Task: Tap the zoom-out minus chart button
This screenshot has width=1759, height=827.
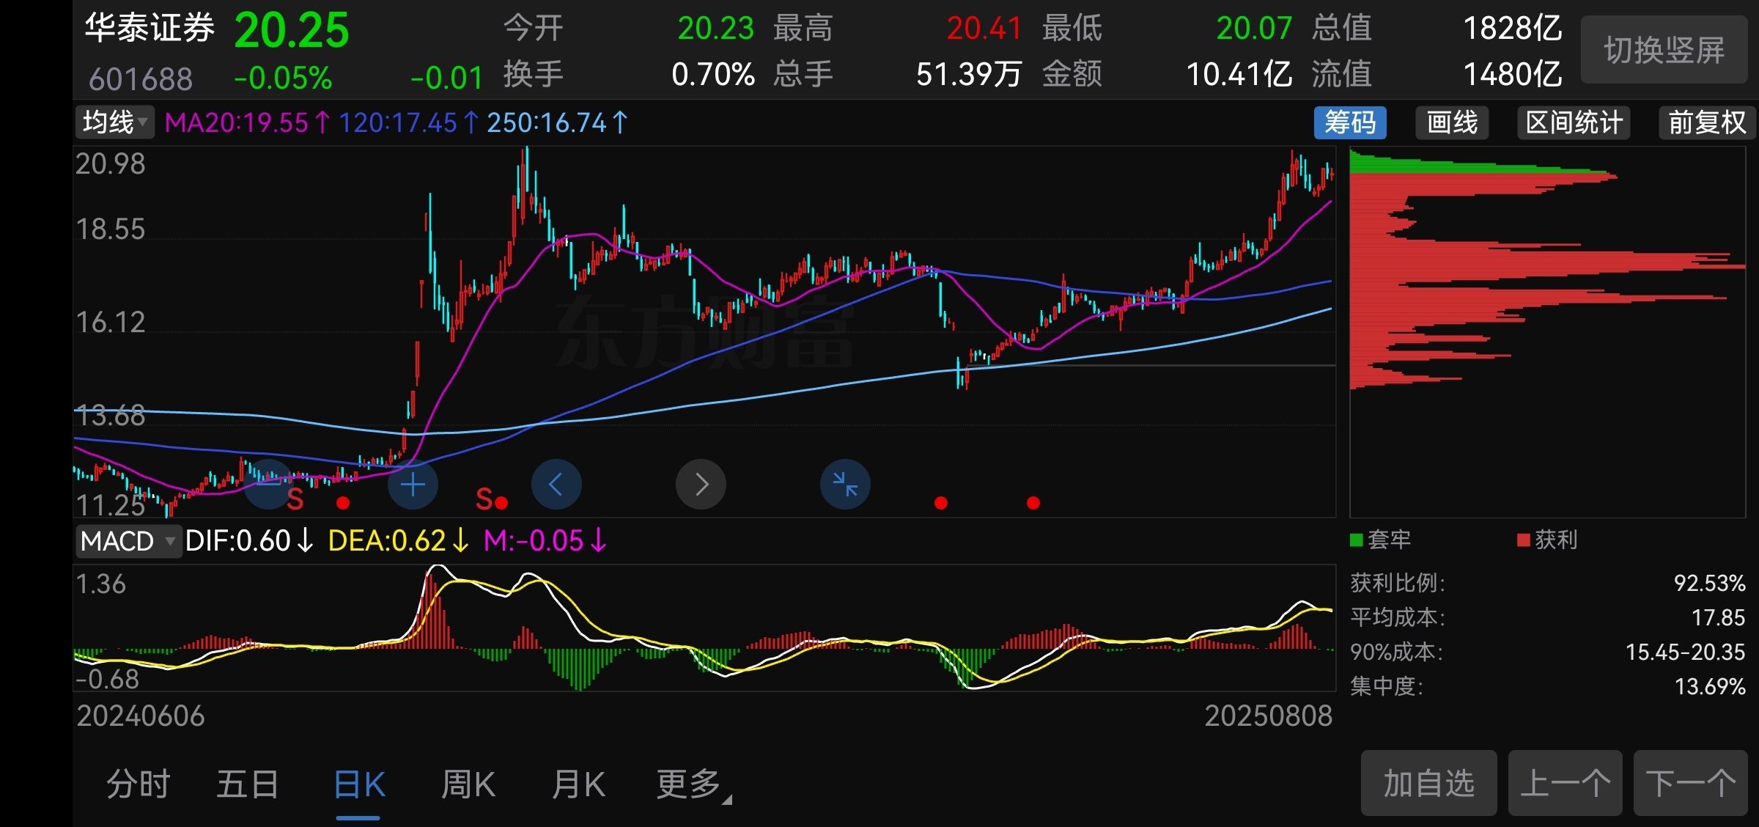Action: [268, 484]
